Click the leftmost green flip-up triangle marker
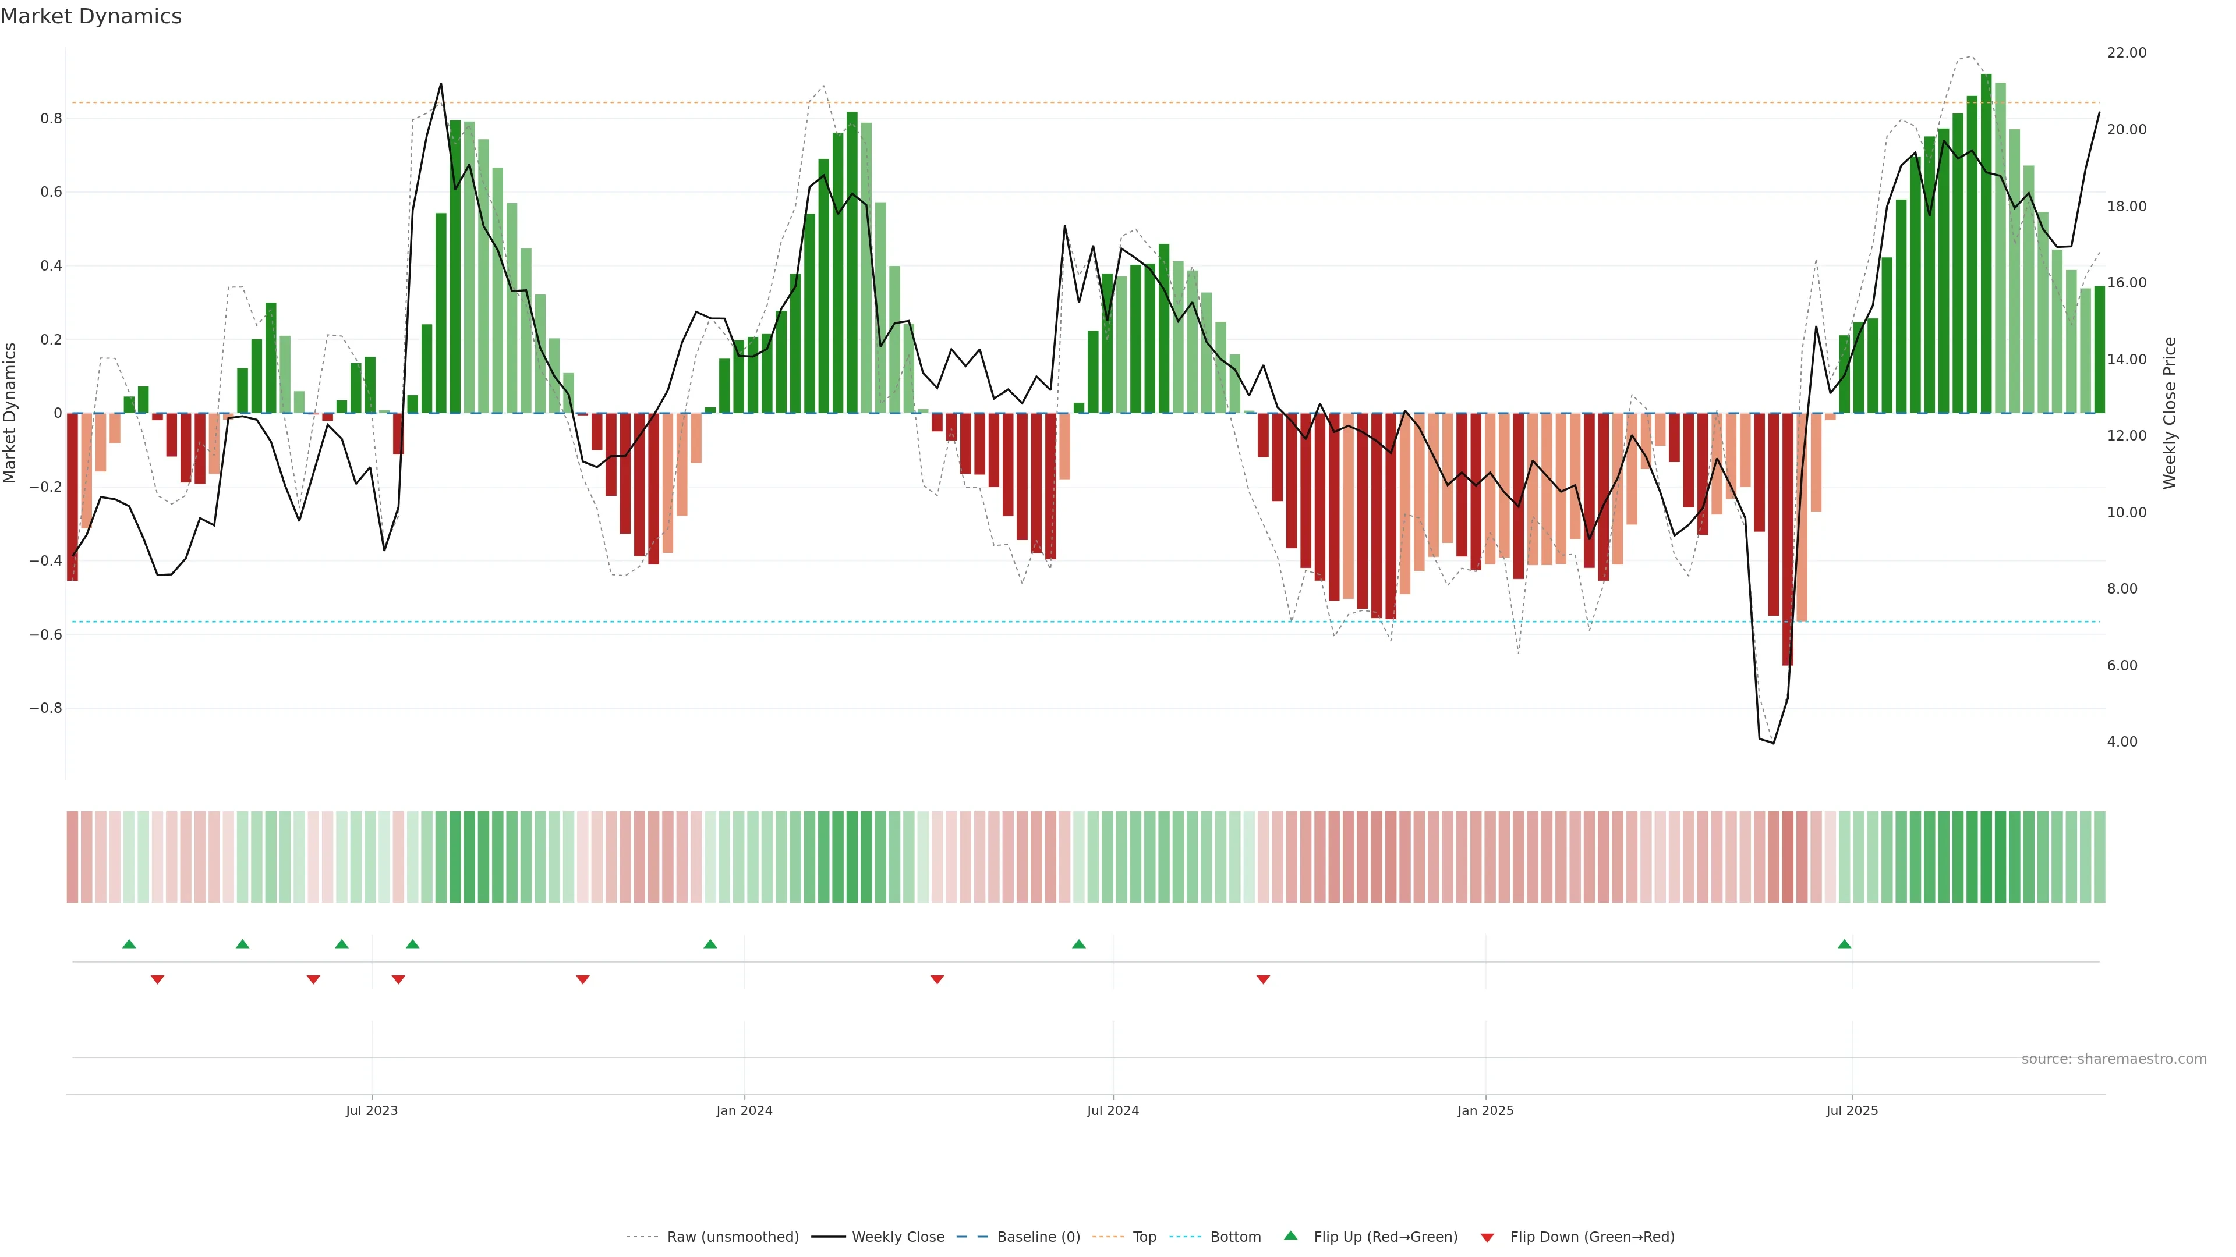The height and width of the screenshot is (1257, 2236). coord(129,944)
